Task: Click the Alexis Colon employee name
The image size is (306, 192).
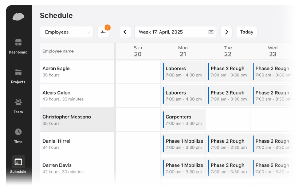Action: (x=56, y=93)
